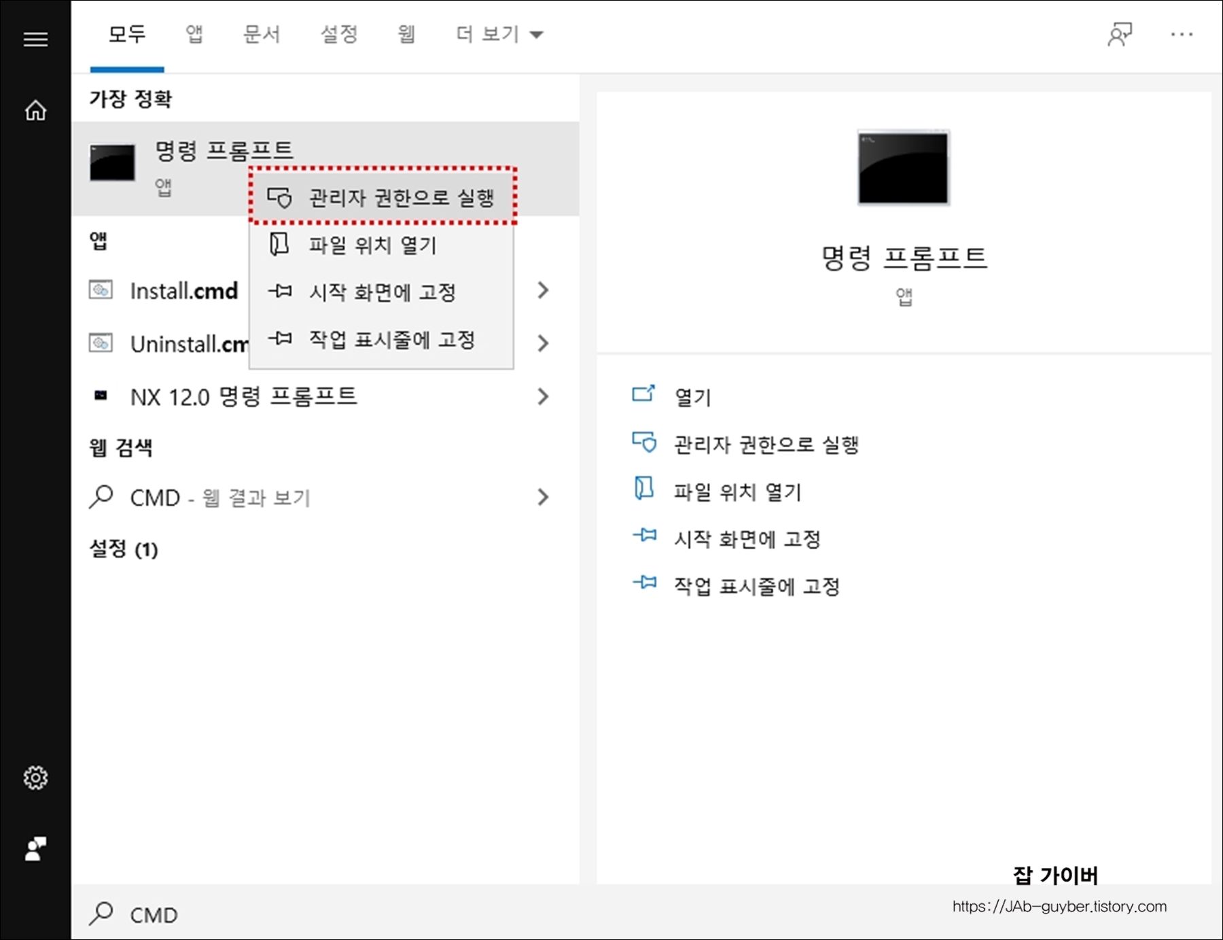Click 작업 표시줄에 고정 in the right panel

point(757,586)
